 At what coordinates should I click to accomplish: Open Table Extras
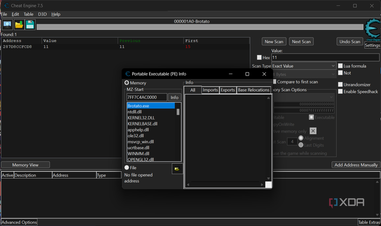369,222
